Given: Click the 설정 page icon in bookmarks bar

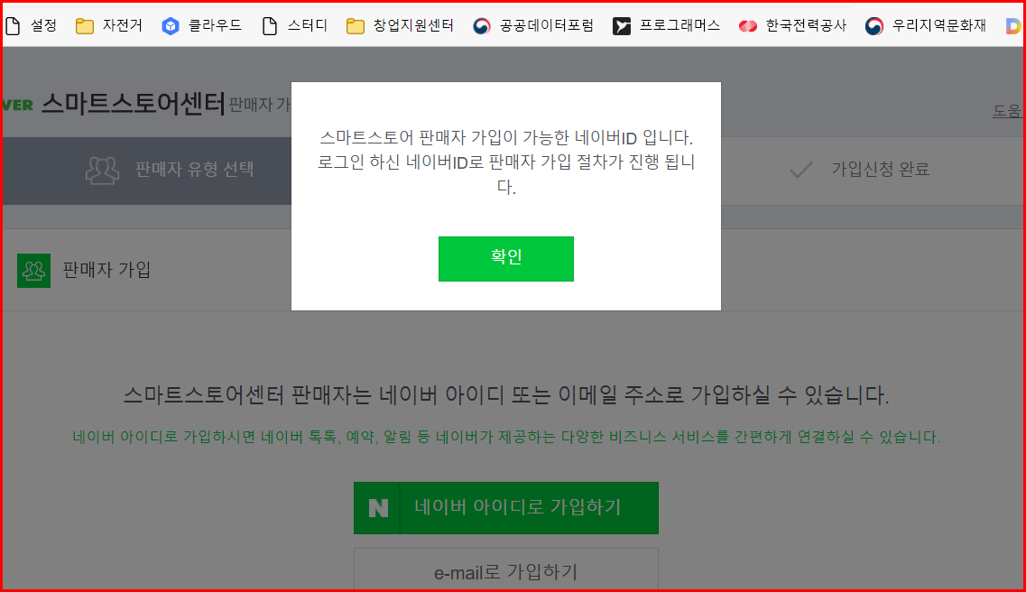Looking at the screenshot, I should tap(14, 26).
